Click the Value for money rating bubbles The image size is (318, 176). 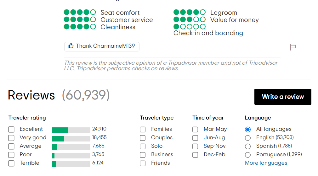tap(190, 19)
